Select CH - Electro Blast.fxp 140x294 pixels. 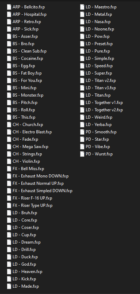32,132
